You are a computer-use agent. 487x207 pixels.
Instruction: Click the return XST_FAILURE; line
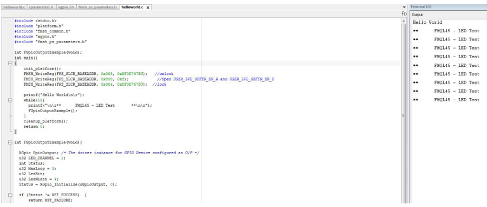(50, 200)
